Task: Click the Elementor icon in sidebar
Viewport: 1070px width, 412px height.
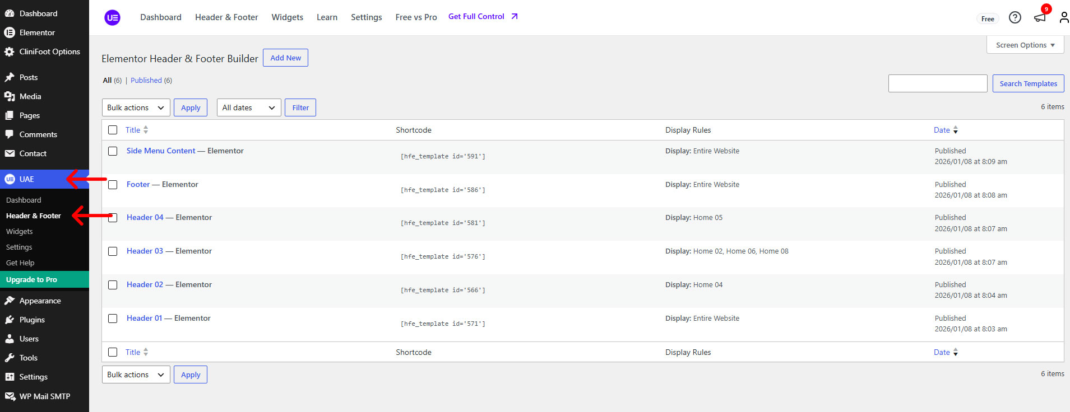Action: click(10, 32)
